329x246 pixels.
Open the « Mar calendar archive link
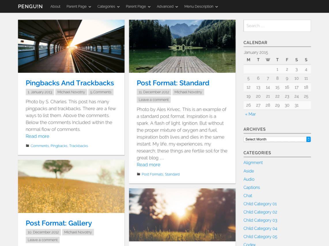coord(250,114)
